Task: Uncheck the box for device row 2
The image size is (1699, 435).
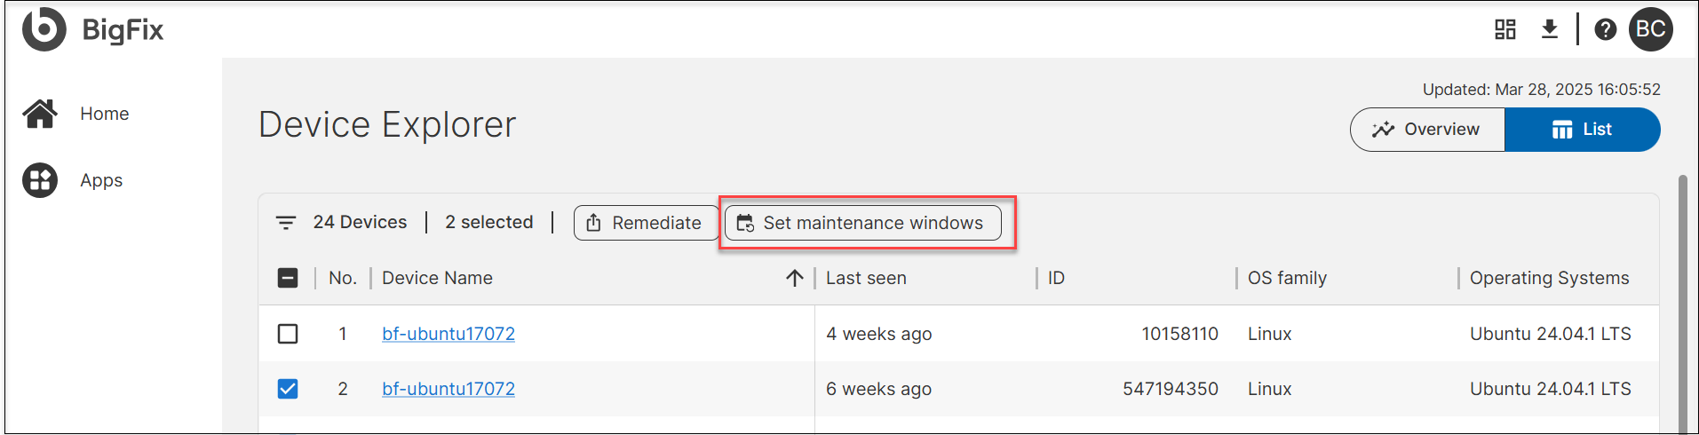Action: tap(288, 389)
